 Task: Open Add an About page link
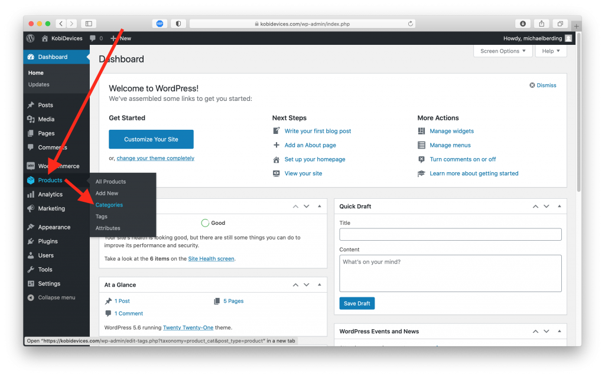tap(310, 145)
